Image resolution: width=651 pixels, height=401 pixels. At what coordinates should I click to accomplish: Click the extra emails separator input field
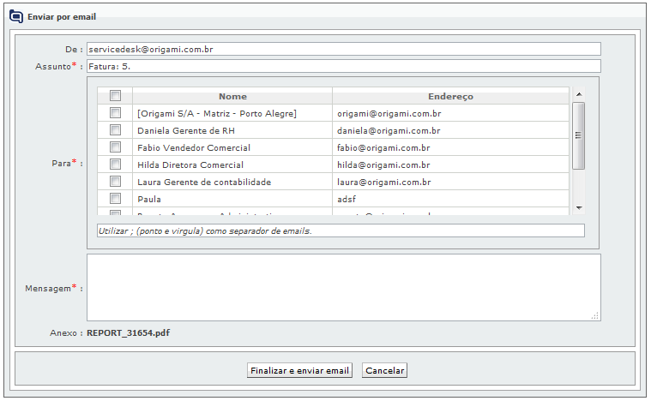coord(341,230)
